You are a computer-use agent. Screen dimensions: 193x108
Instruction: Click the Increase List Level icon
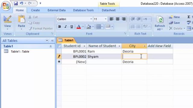(x=138, y=19)
